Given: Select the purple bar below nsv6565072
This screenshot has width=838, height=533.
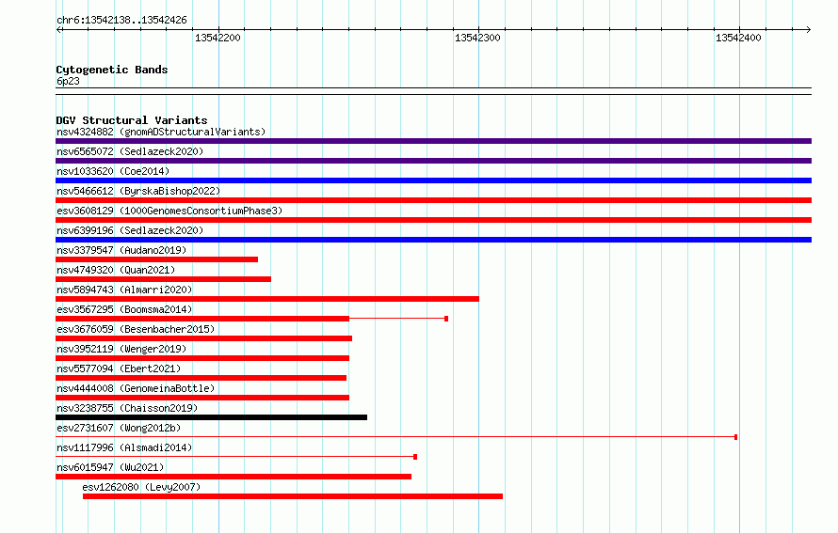Looking at the screenshot, I should pyautogui.click(x=433, y=161).
